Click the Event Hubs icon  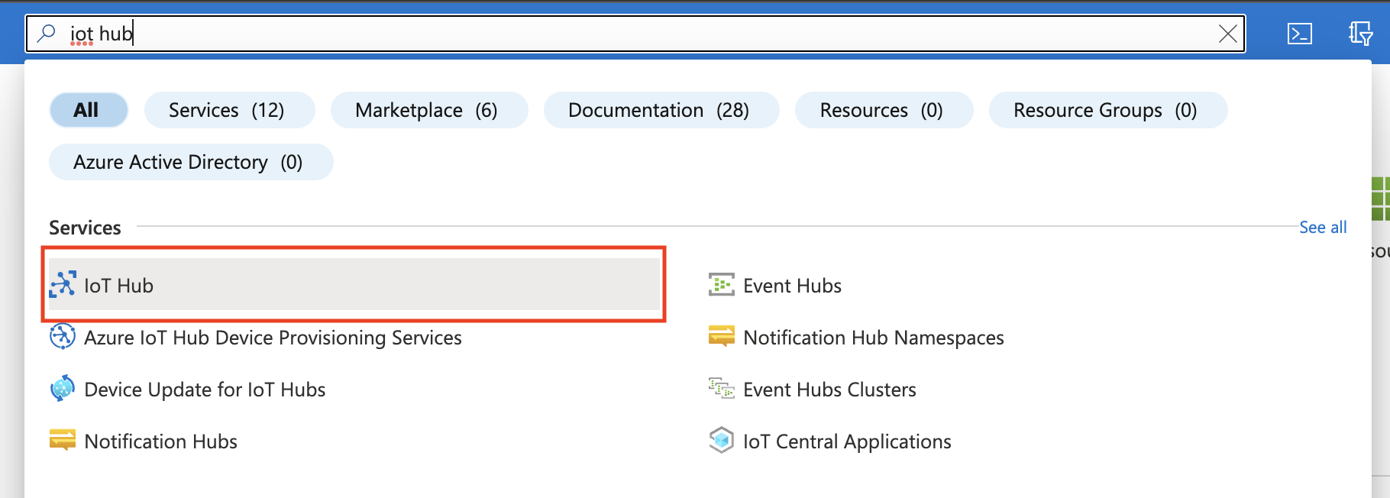[x=722, y=284]
